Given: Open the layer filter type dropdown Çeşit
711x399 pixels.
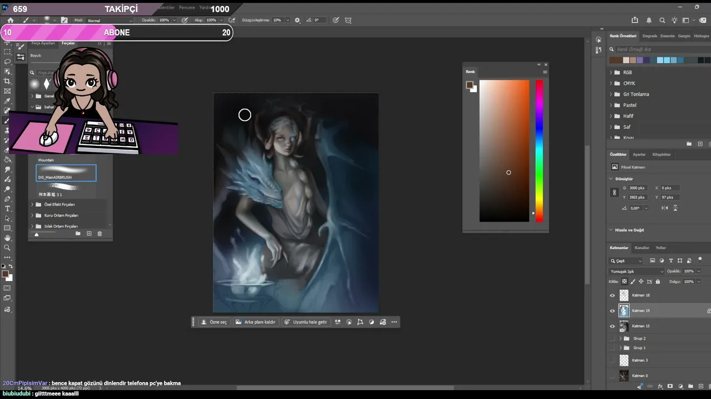Looking at the screenshot, I should click(626, 261).
